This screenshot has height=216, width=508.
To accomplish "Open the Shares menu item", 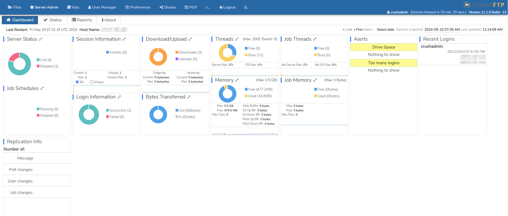I will tap(168, 7).
